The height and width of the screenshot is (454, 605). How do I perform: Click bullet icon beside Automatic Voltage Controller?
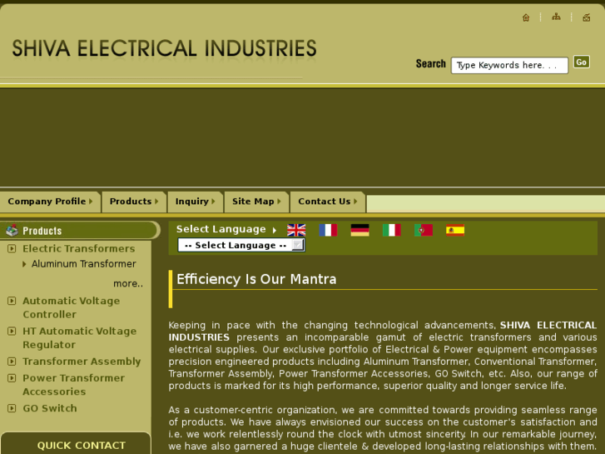point(12,301)
